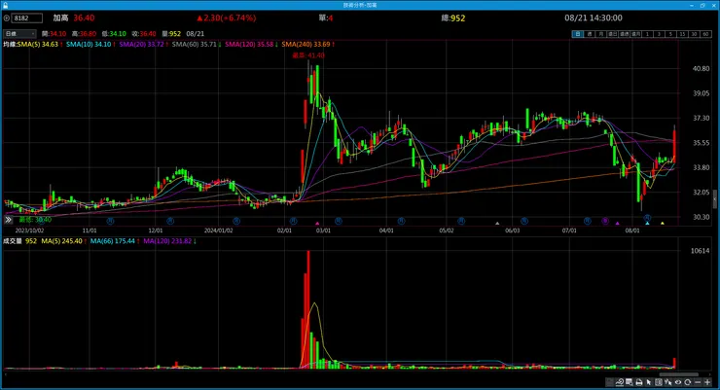Click the split-panel layout icon
This screenshot has height=390, width=720.
tap(659, 382)
